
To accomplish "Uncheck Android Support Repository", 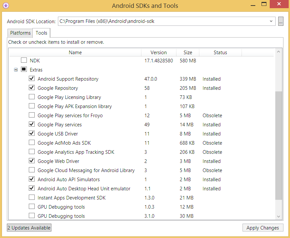I will click(32, 79).
